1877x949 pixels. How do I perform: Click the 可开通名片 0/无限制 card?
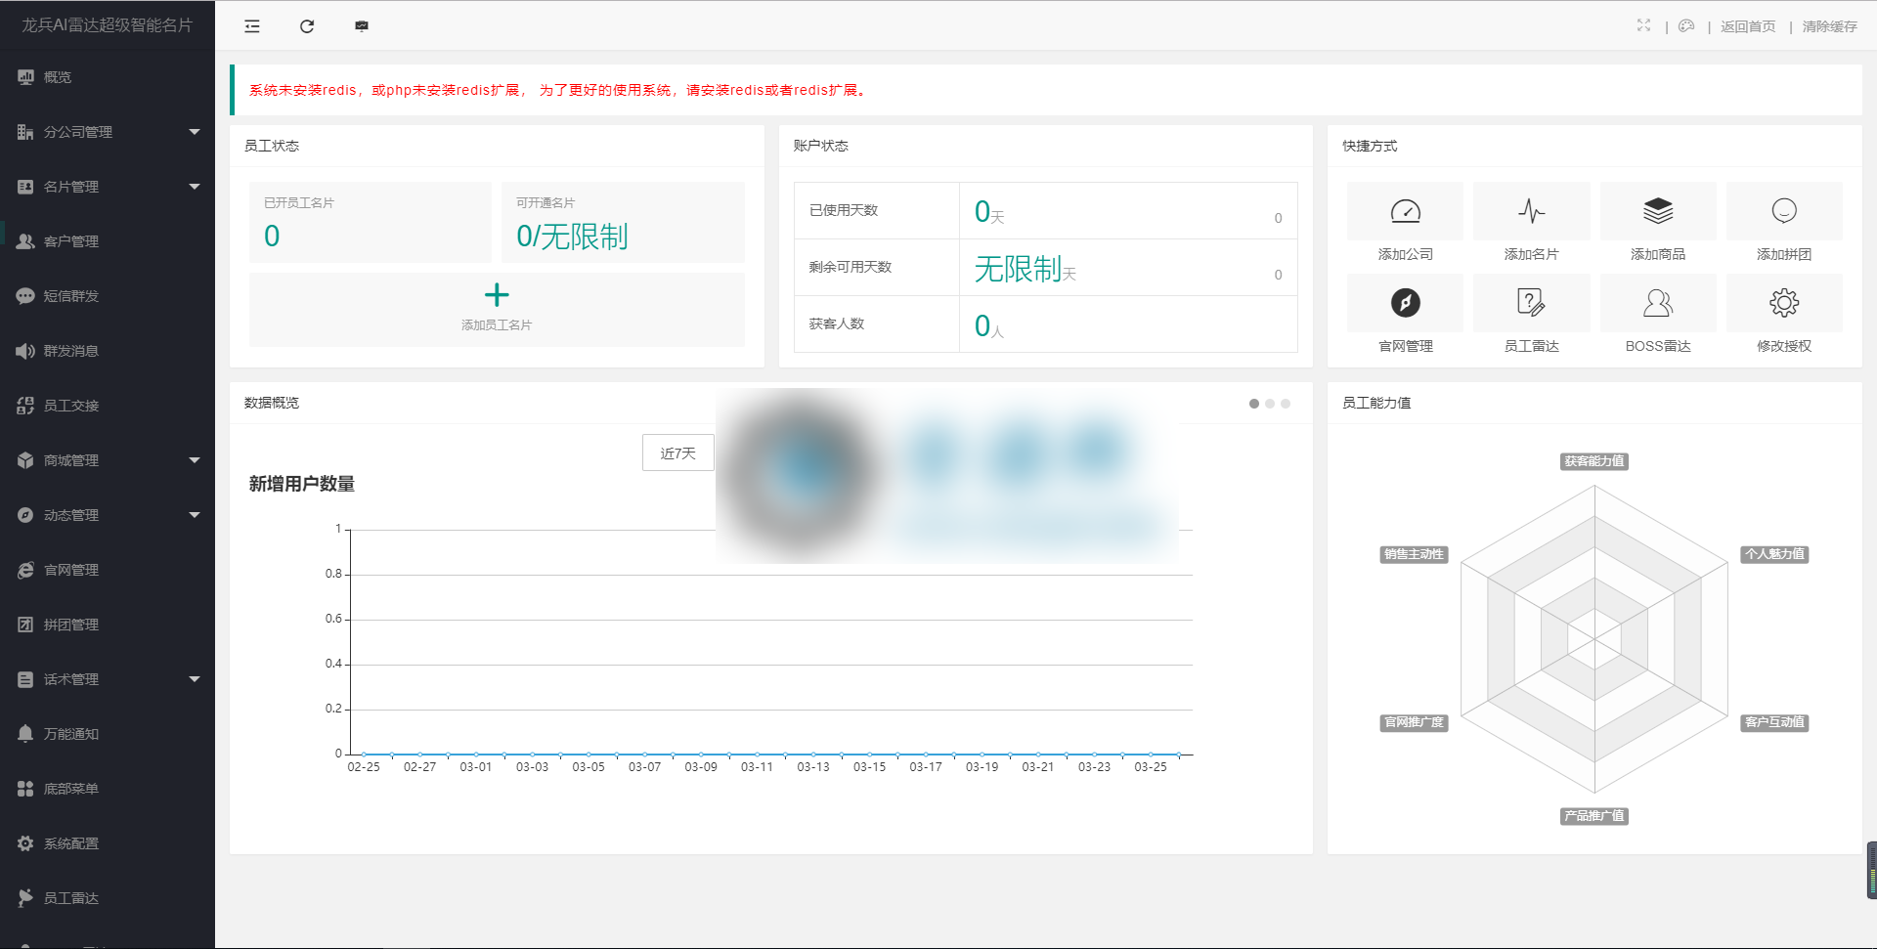click(x=623, y=222)
